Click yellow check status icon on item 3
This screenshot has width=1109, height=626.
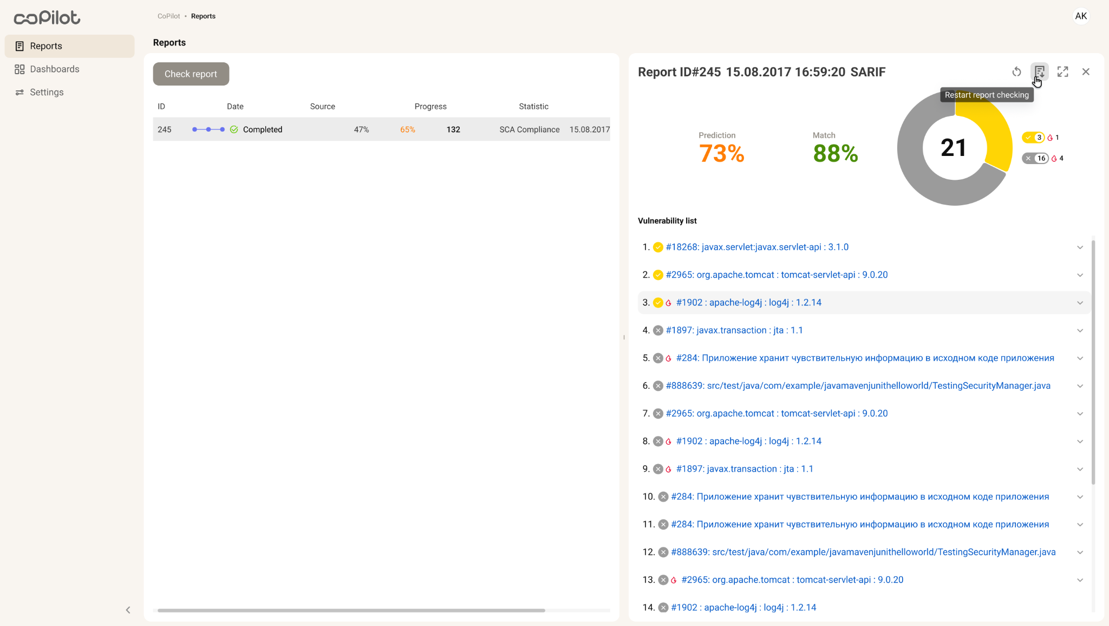(658, 303)
